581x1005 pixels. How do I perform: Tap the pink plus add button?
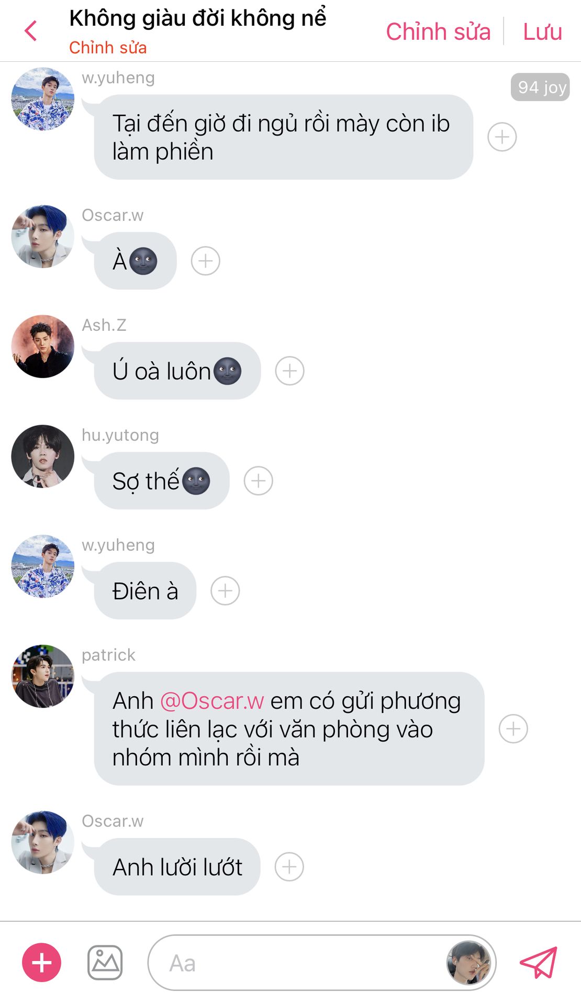point(41,963)
